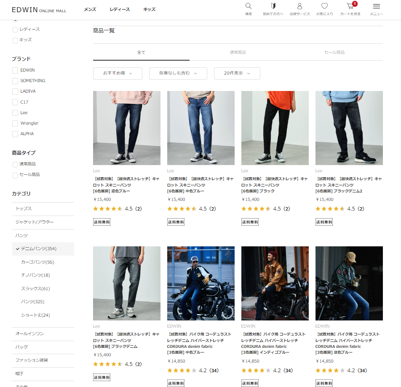This screenshot has height=387, width=401.
Task: Open the お気に入り heart favorites icon
Action: [x=324, y=6]
